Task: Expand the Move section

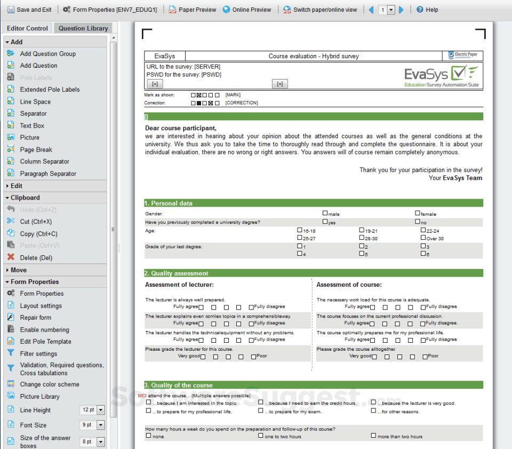Action: (18, 270)
